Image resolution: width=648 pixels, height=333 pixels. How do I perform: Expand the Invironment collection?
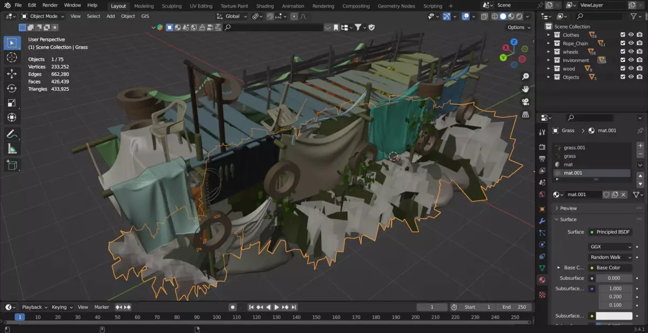coord(549,60)
